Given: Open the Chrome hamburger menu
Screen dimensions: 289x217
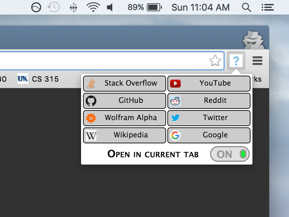Looking at the screenshot, I should click(257, 61).
